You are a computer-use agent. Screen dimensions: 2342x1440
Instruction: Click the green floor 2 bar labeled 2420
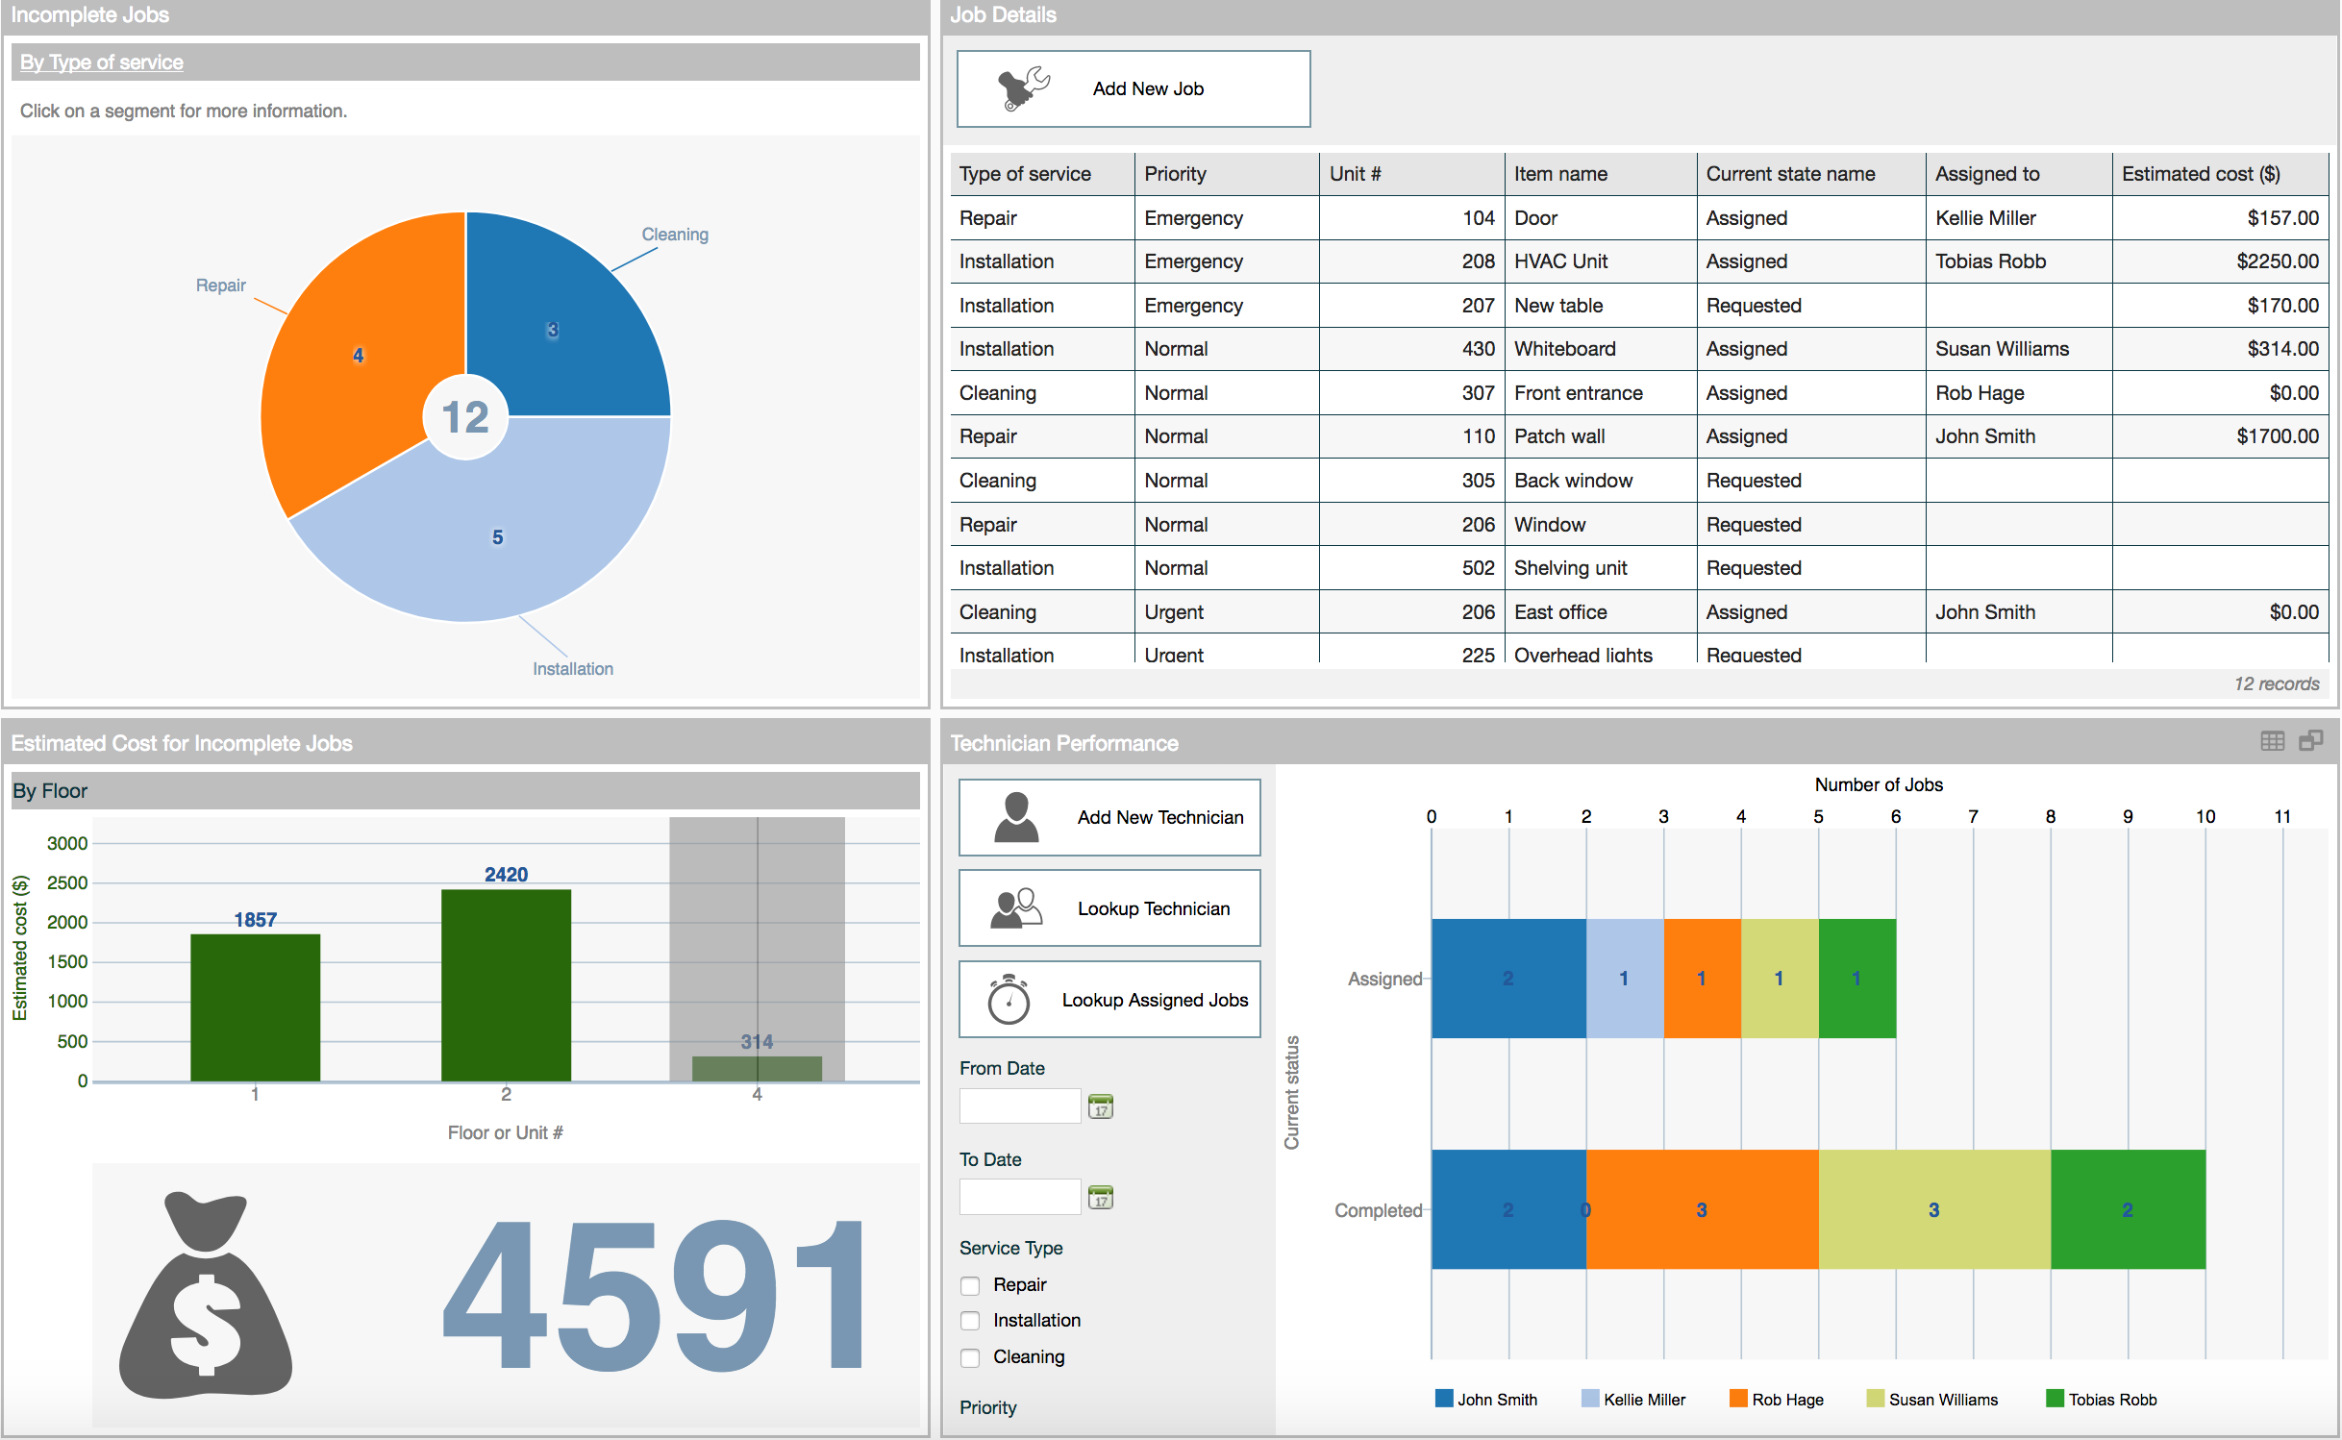point(506,984)
